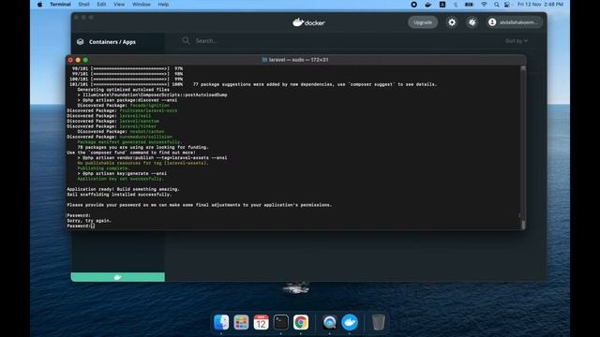The image size is (600, 337).
Task: Click the Containers / Apps sidebar icon
Action: 80,41
